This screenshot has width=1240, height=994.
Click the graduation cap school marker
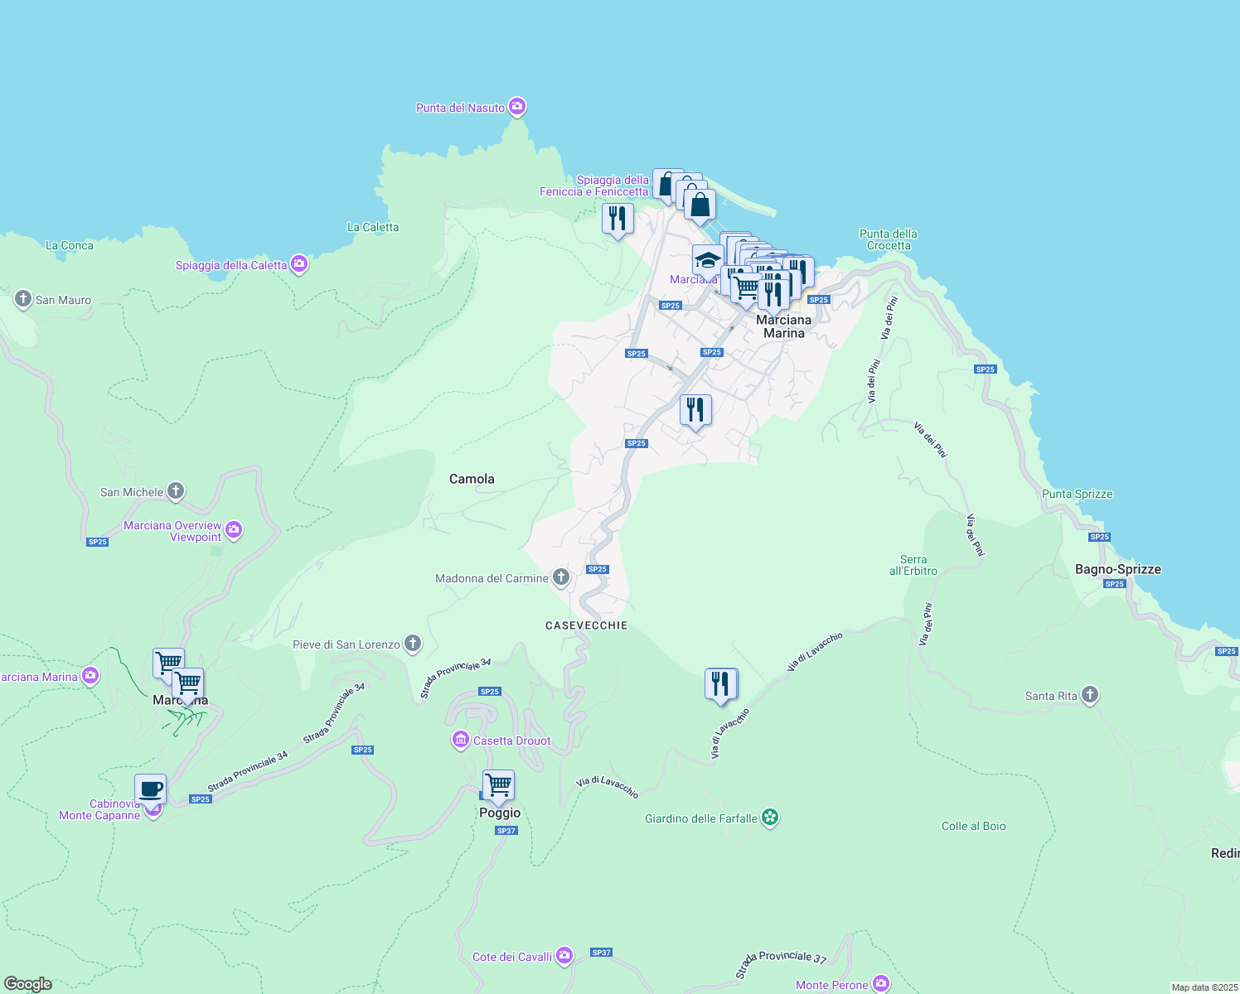707,259
